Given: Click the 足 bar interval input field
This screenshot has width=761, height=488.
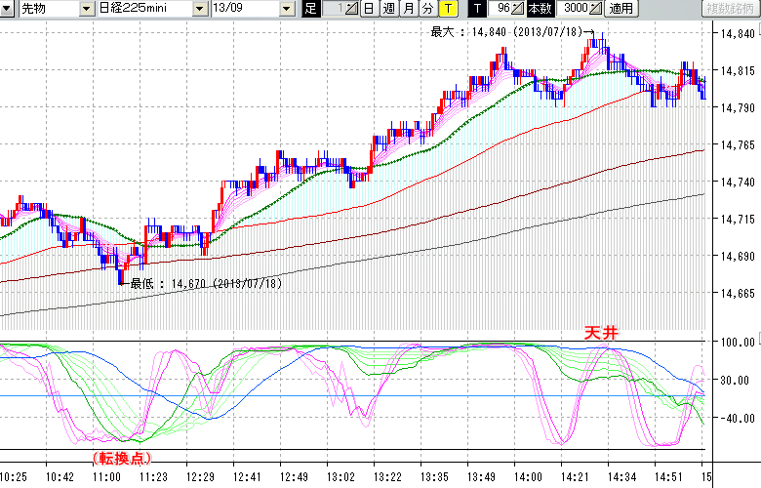Looking at the screenshot, I should pyautogui.click(x=332, y=9).
